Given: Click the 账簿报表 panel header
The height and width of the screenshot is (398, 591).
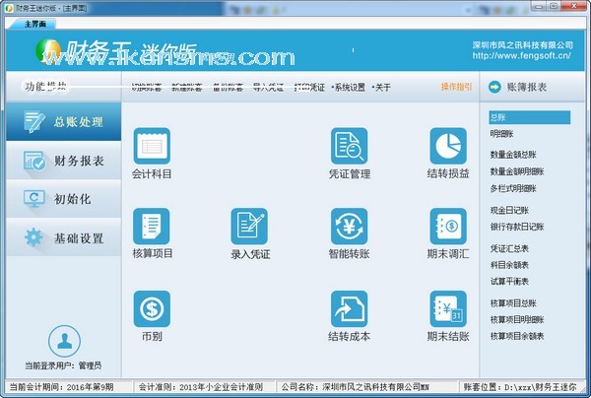Looking at the screenshot, I should pos(532,87).
